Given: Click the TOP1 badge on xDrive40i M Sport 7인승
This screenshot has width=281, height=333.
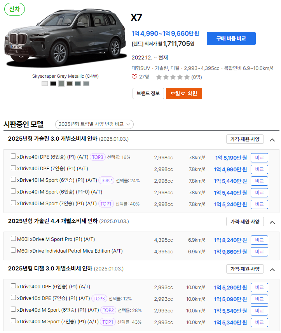Looking at the screenshot, I should (106, 204).
